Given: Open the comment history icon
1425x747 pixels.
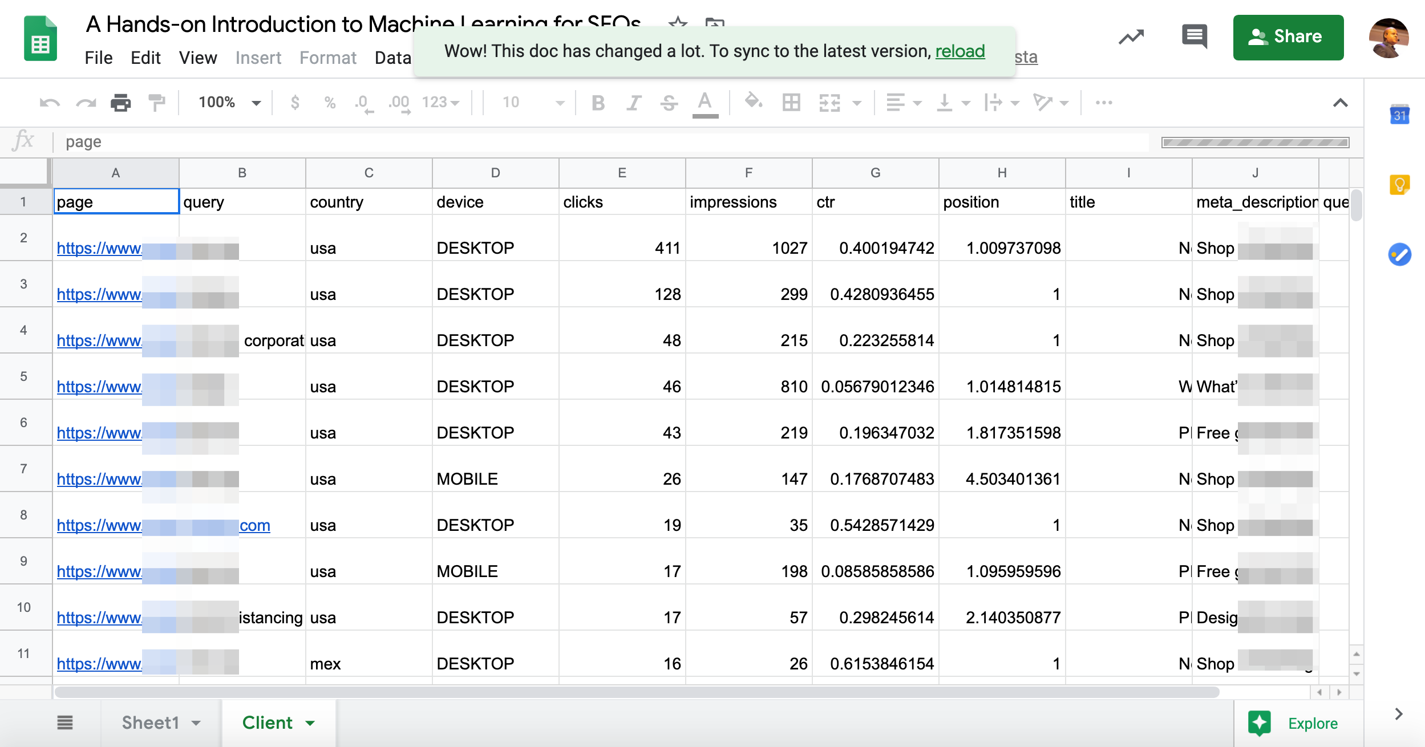Looking at the screenshot, I should 1194,37.
